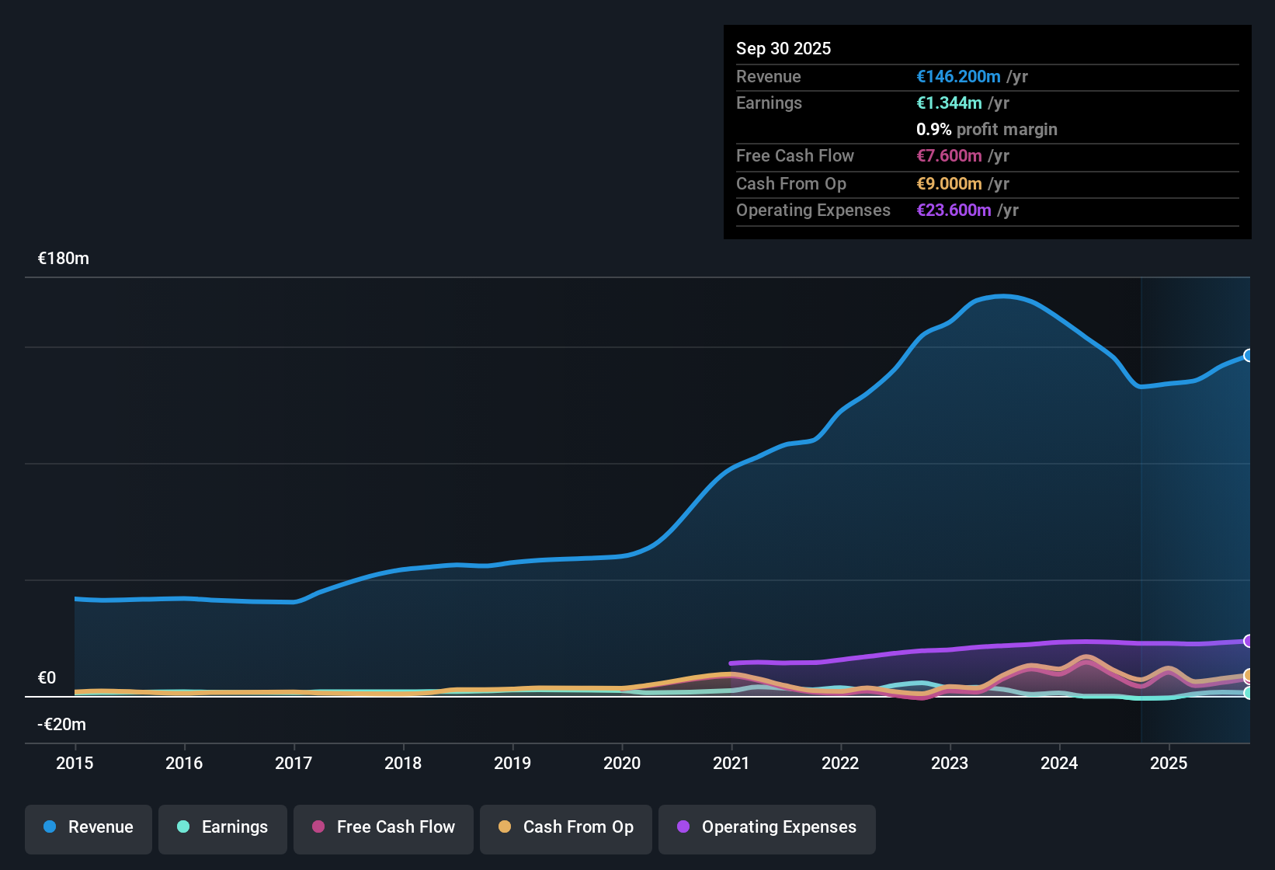Click the Cash From Op endpoint circle marker
Viewport: 1275px width, 870px height.
point(1249,676)
